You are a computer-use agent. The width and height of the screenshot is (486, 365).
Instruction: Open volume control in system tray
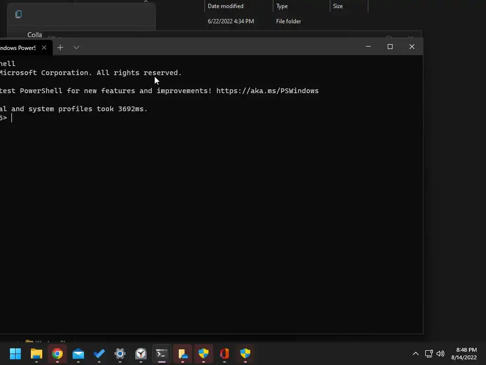click(440, 354)
